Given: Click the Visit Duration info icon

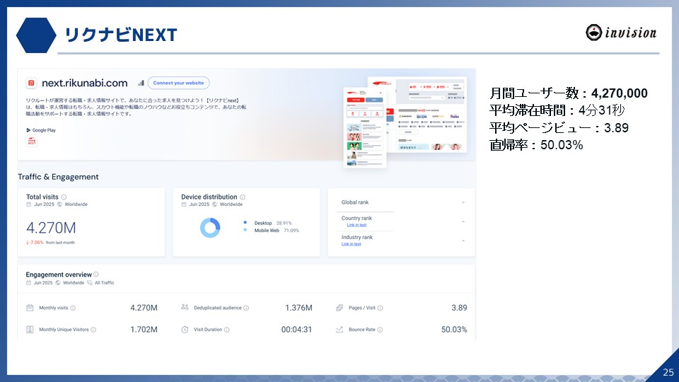Looking at the screenshot, I should coord(226,330).
